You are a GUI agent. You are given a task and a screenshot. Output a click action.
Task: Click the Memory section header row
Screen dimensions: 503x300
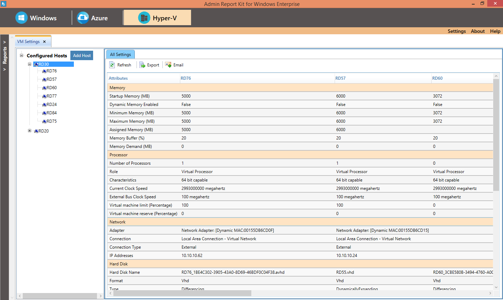click(x=300, y=88)
